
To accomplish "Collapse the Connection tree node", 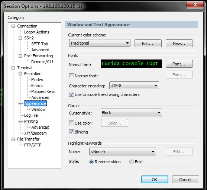I will (13, 26).
